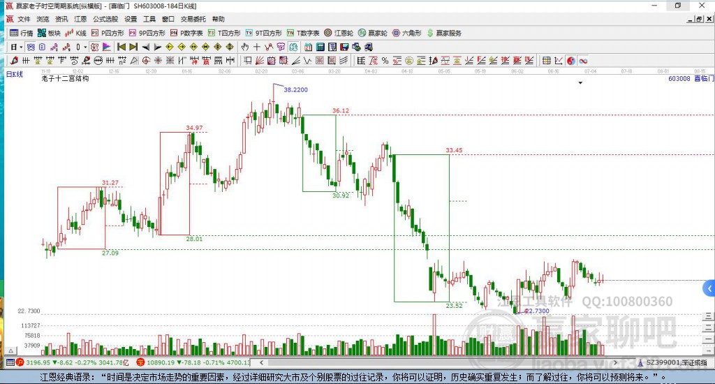Toggle the highlighted blue cycle icon
This screenshot has width=715, height=384.
click(293, 47)
